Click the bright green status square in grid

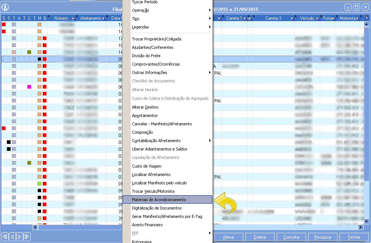pyautogui.click(x=39, y=183)
